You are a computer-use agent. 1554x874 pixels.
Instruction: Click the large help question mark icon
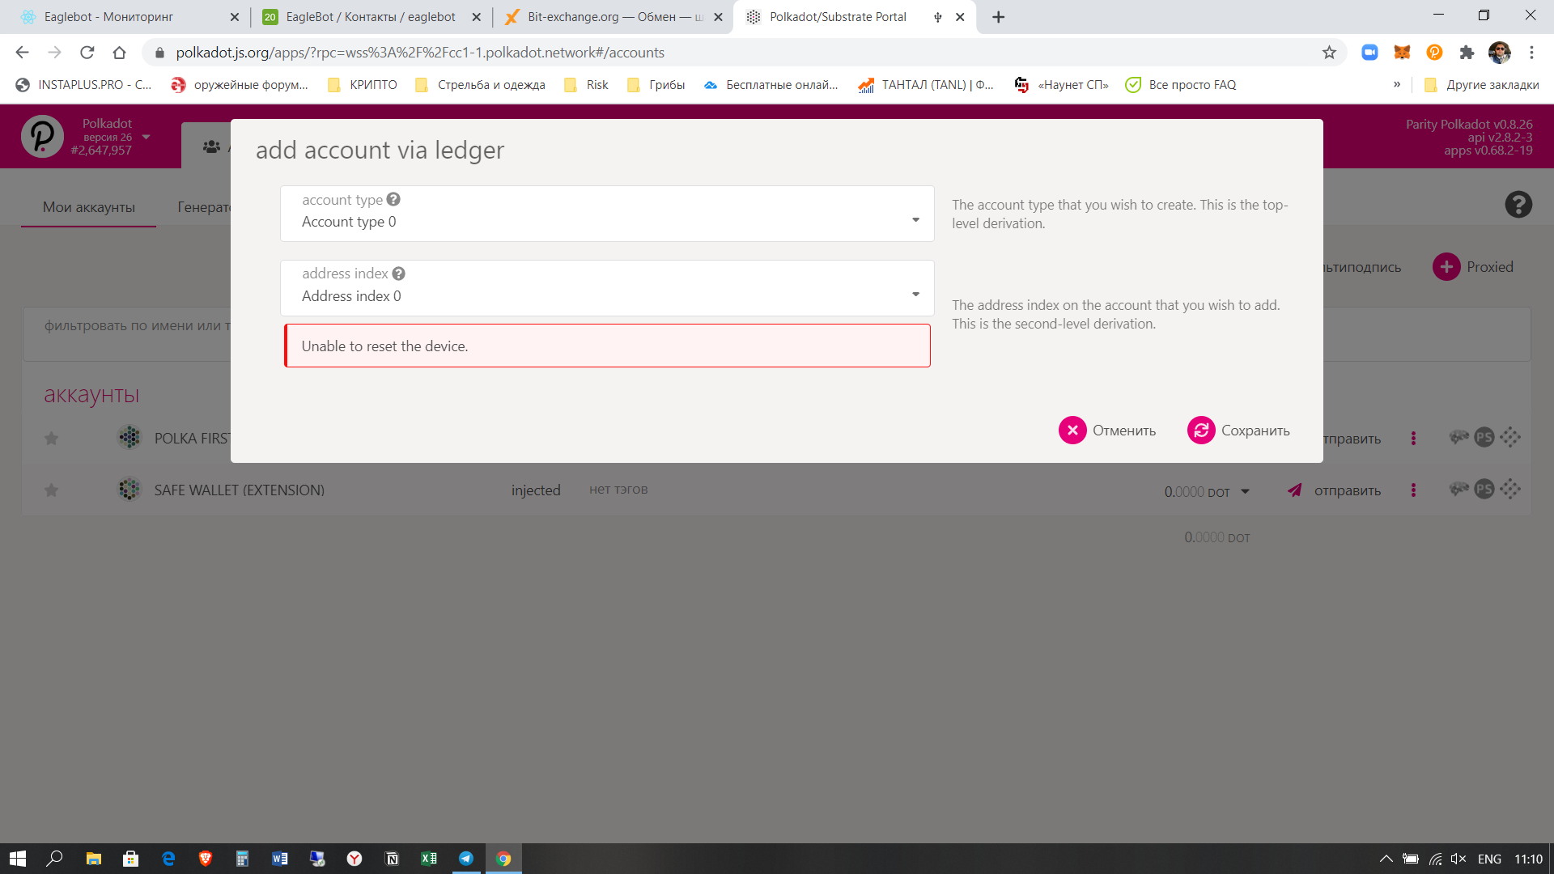pyautogui.click(x=1518, y=205)
